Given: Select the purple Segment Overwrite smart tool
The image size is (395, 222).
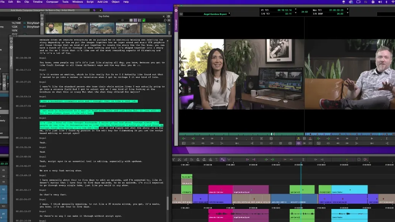Looking at the screenshot, I should [222, 159].
